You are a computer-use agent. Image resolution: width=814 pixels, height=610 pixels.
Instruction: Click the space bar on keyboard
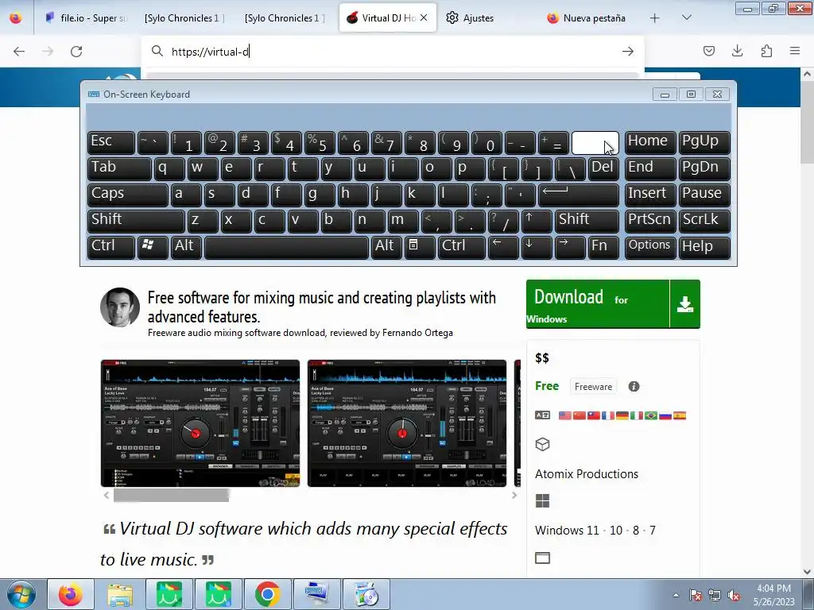point(286,246)
